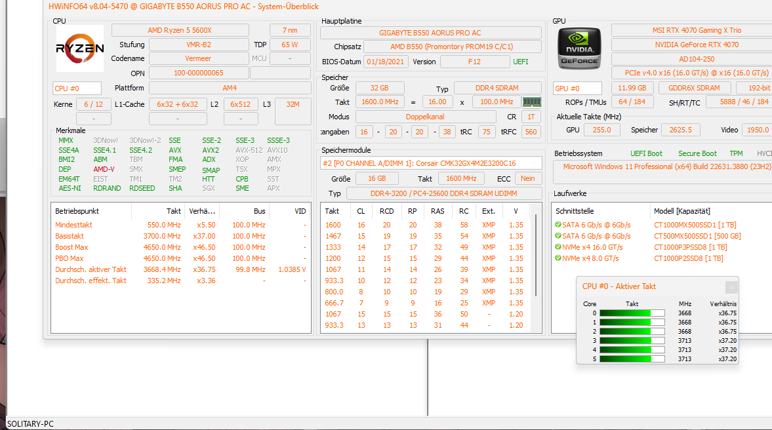Select the 1467 MHz XMP timing row

pos(426,236)
